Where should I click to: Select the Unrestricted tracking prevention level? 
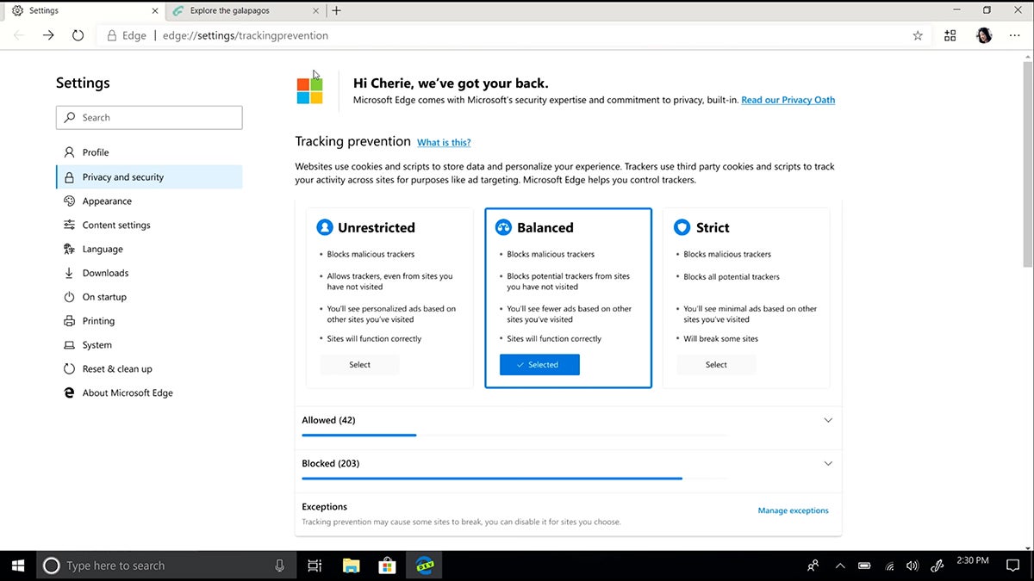click(359, 365)
